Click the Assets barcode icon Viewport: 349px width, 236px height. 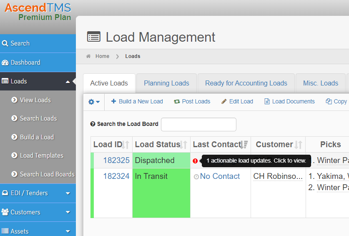coord(5,231)
